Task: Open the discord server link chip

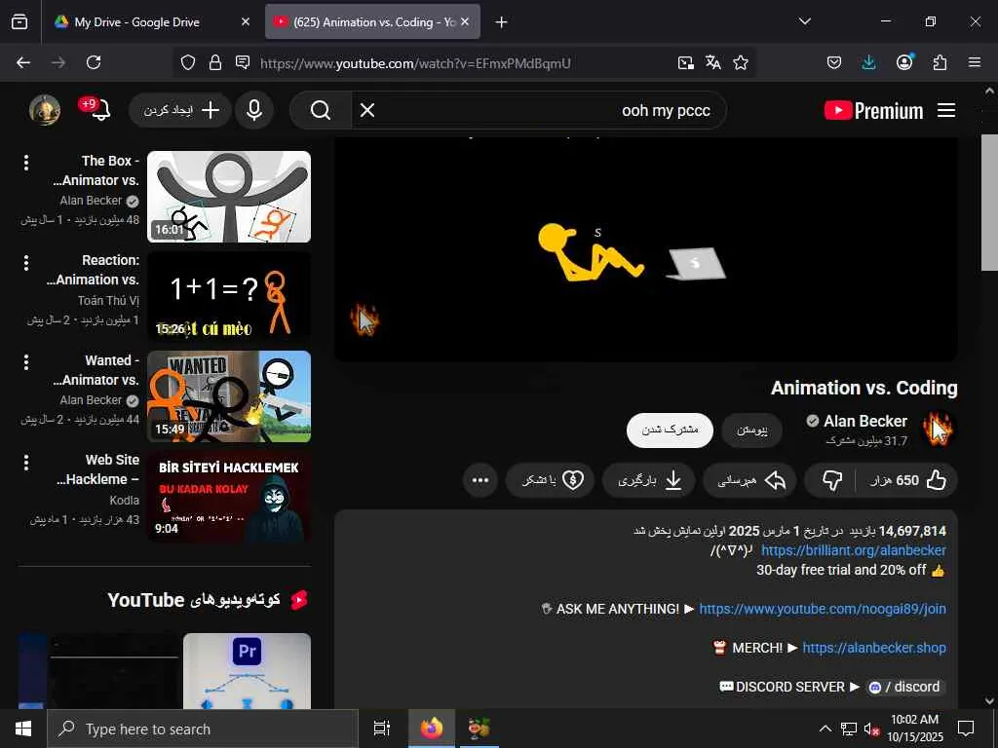Action: 907,687
